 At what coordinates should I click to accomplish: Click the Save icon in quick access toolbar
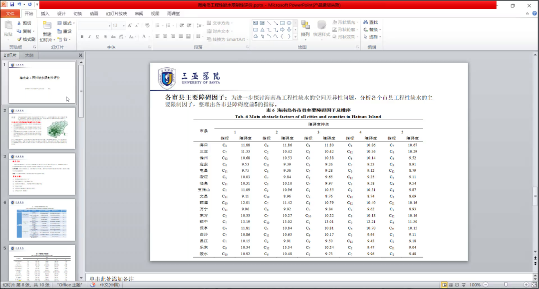pyautogui.click(x=11, y=4)
